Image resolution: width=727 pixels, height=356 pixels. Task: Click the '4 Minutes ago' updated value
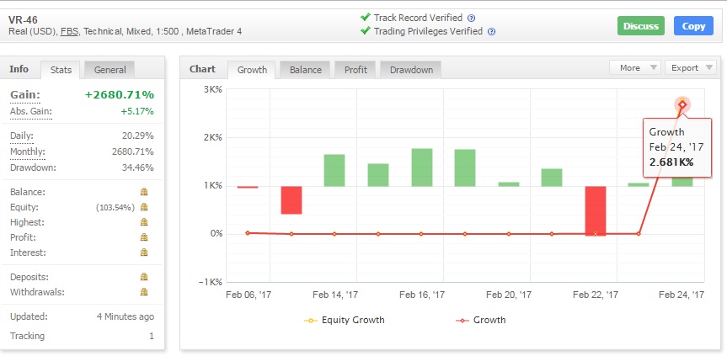[126, 317]
